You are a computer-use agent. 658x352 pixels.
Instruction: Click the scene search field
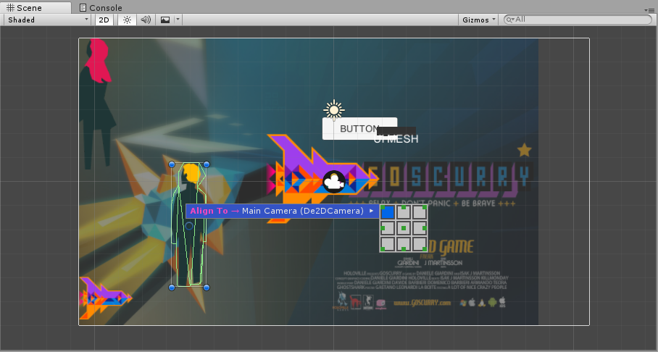pos(578,20)
